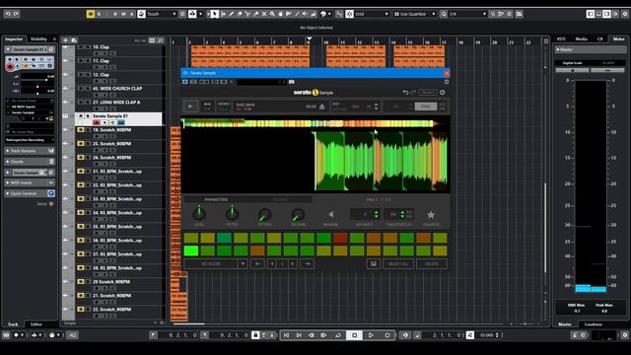This screenshot has height=355, width=631.
Task: Increase the Key Shift stepper value
Action: pyautogui.click(x=377, y=212)
